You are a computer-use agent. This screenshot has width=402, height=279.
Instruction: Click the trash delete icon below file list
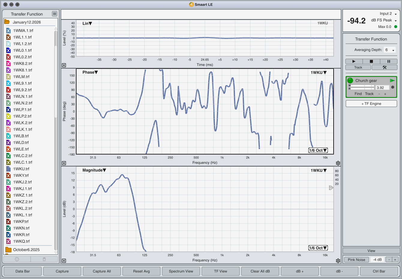[x=44, y=259]
